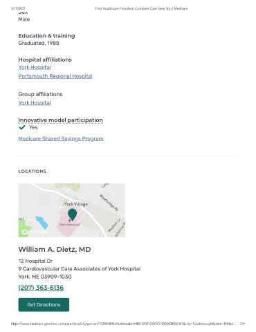Click the green Yes checkmark icon
Image resolution: width=256 pixels, height=332 pixels.
(22, 127)
